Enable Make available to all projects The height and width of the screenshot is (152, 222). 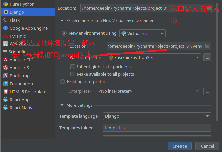pyautogui.click(x=73, y=74)
